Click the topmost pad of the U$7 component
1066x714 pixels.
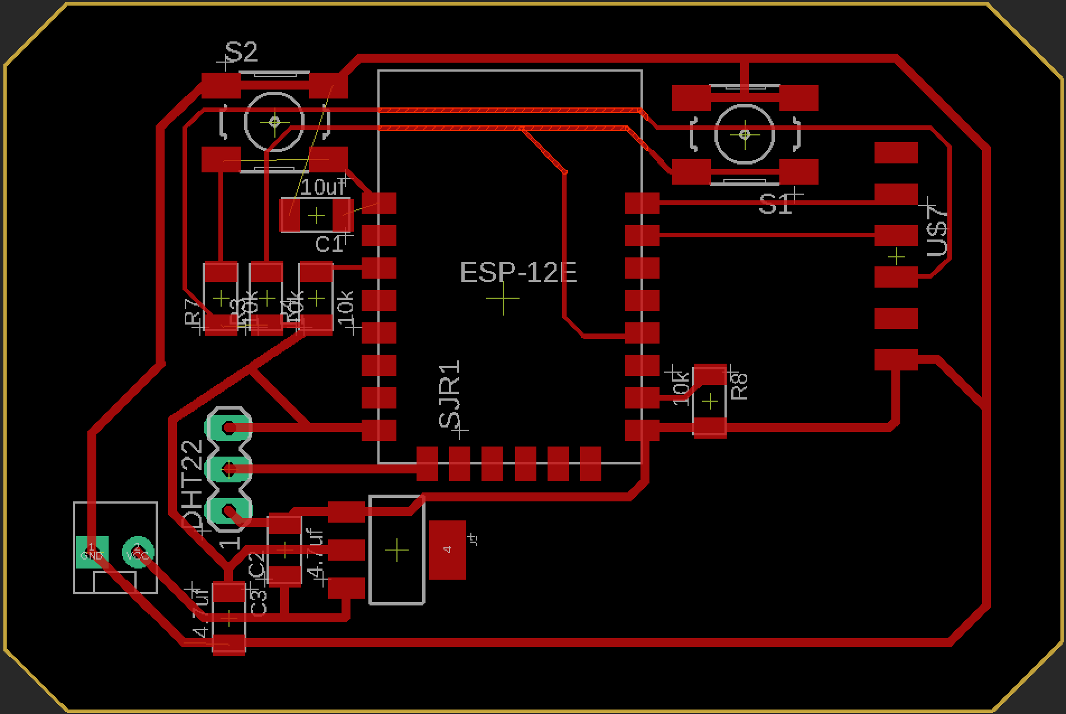[896, 153]
